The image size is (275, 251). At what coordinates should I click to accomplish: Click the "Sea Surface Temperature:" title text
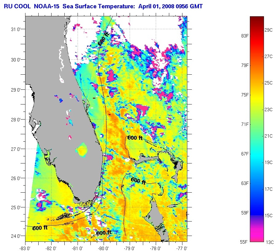click(x=99, y=6)
